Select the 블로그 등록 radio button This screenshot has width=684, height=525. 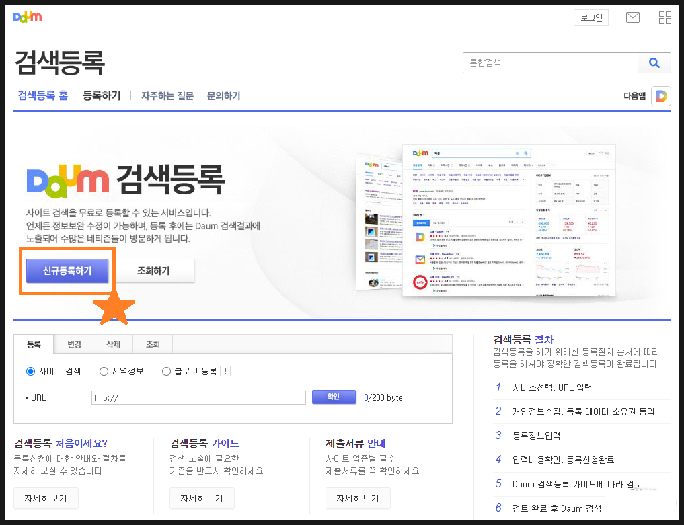(x=166, y=372)
